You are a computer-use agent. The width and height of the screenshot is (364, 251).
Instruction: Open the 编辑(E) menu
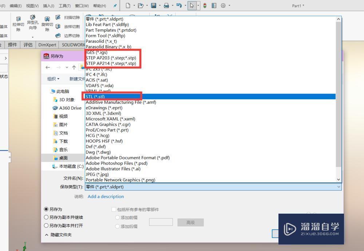point(16,6)
